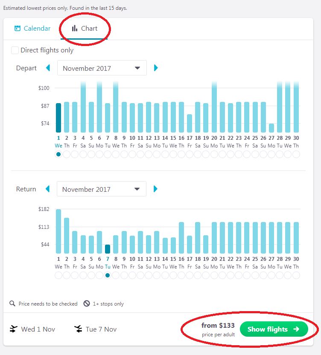Switch to the Chart tab
The height and width of the screenshot is (355, 321).
tap(84, 29)
